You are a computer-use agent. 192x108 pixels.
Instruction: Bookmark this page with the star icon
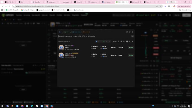pyautogui.click(x=160, y=6)
